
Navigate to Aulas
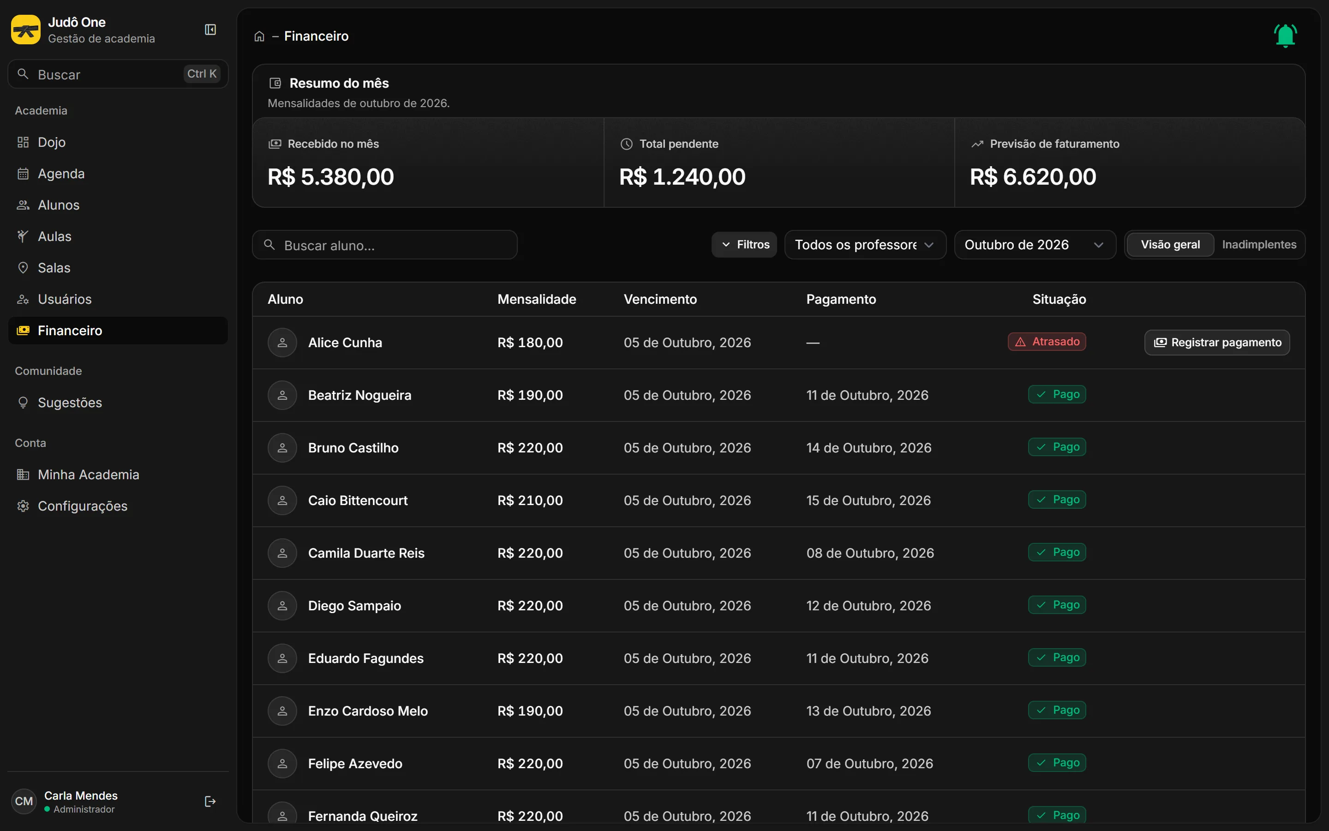[x=118, y=236]
